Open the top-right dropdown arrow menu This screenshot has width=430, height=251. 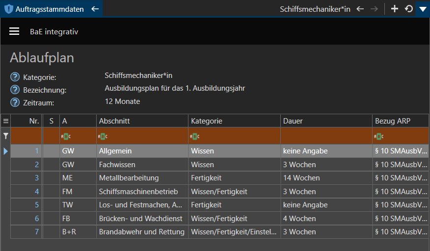[423, 9]
